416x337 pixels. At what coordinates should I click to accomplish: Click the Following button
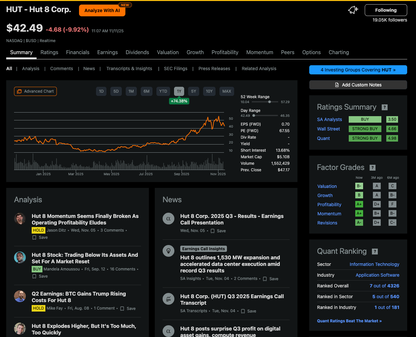[386, 10]
